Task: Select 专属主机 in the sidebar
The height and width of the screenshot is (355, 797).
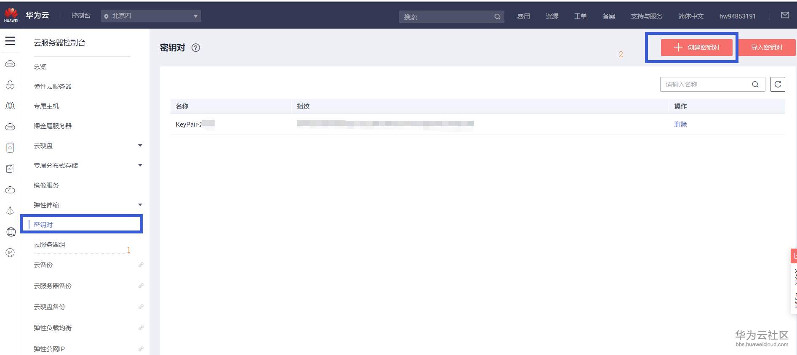Action: pyautogui.click(x=46, y=106)
